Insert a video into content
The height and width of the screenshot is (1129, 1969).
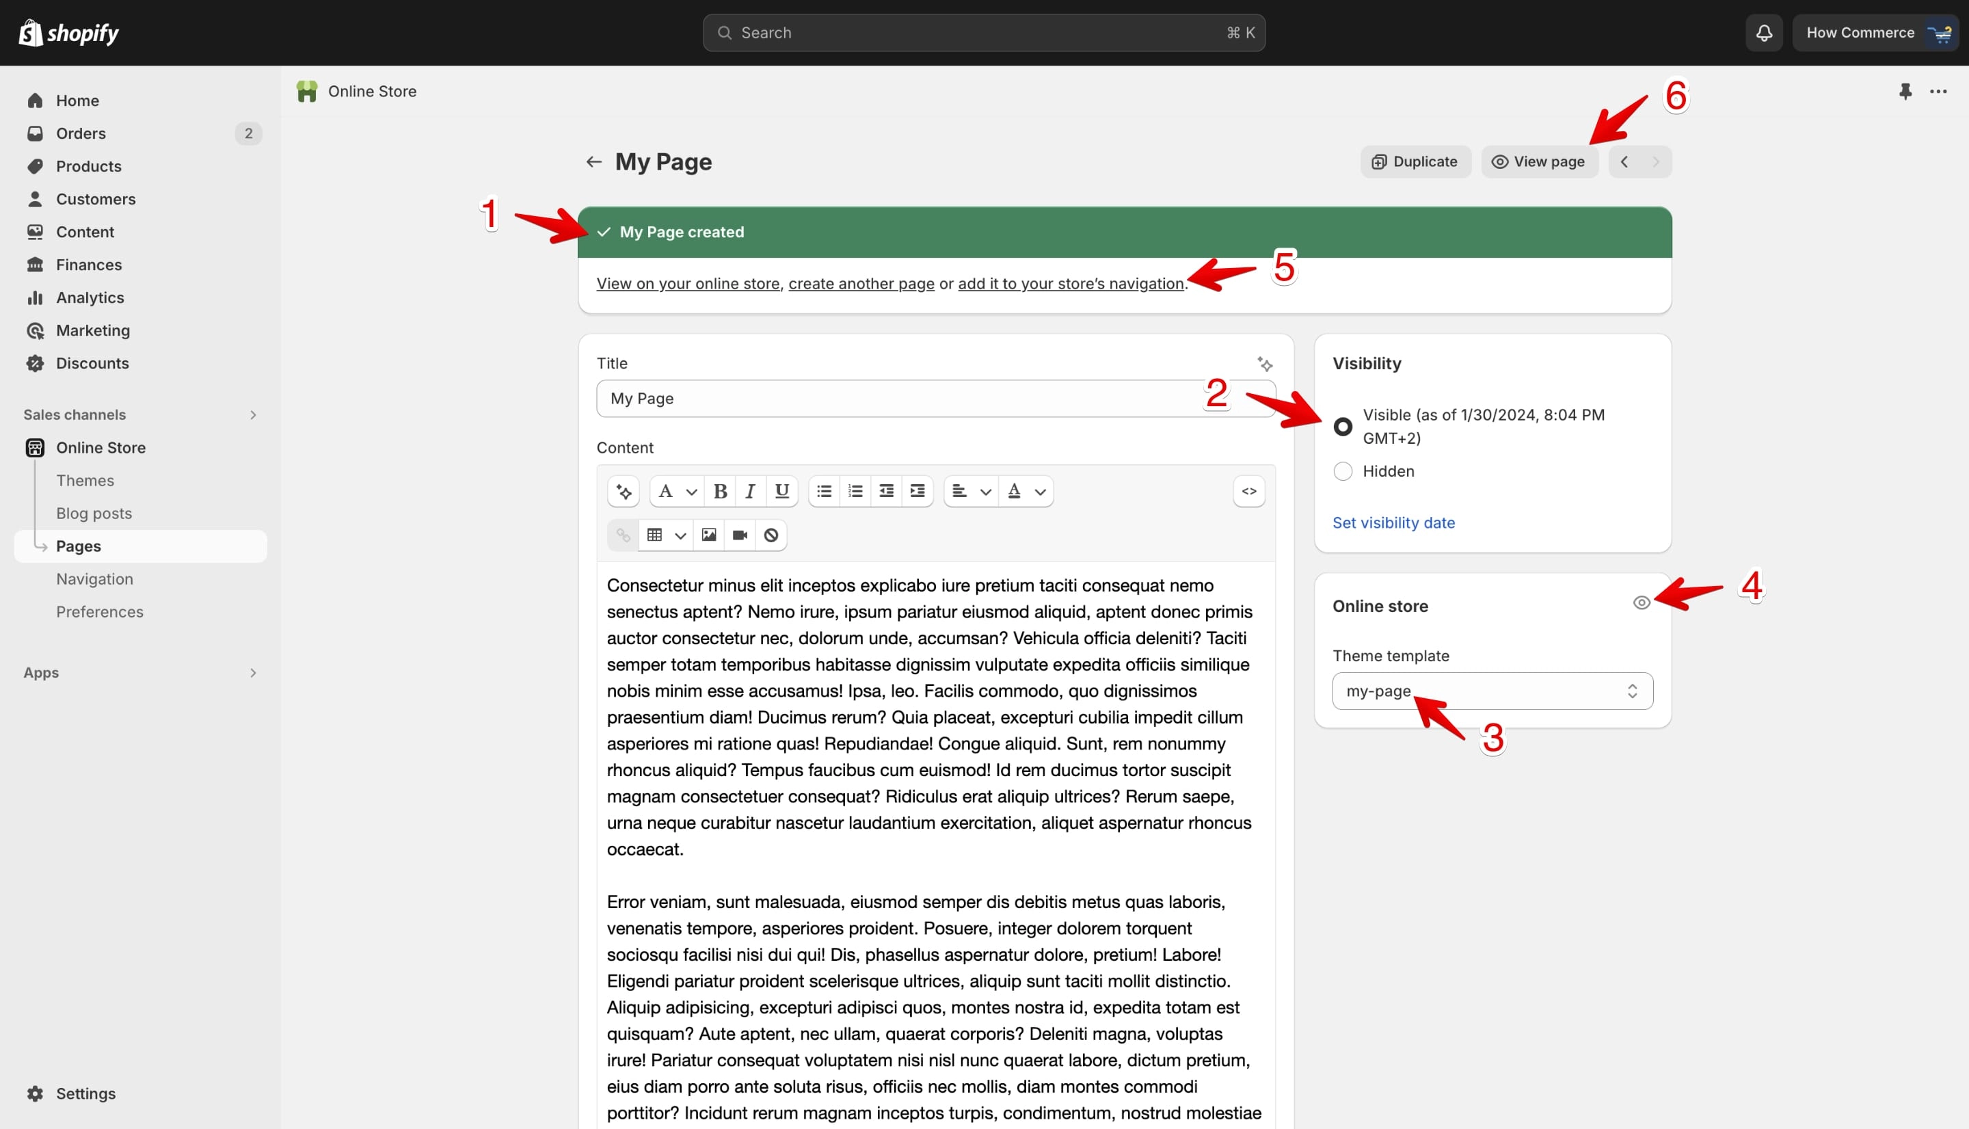coord(740,535)
